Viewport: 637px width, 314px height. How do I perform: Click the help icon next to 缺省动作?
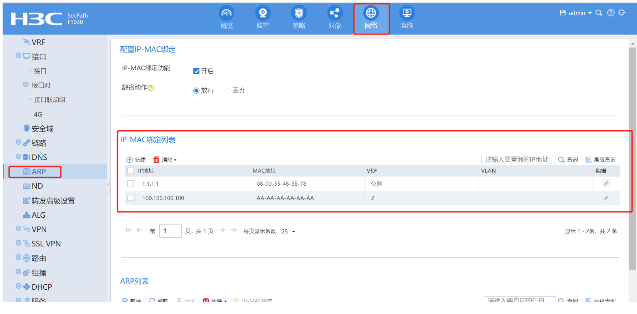click(x=151, y=88)
